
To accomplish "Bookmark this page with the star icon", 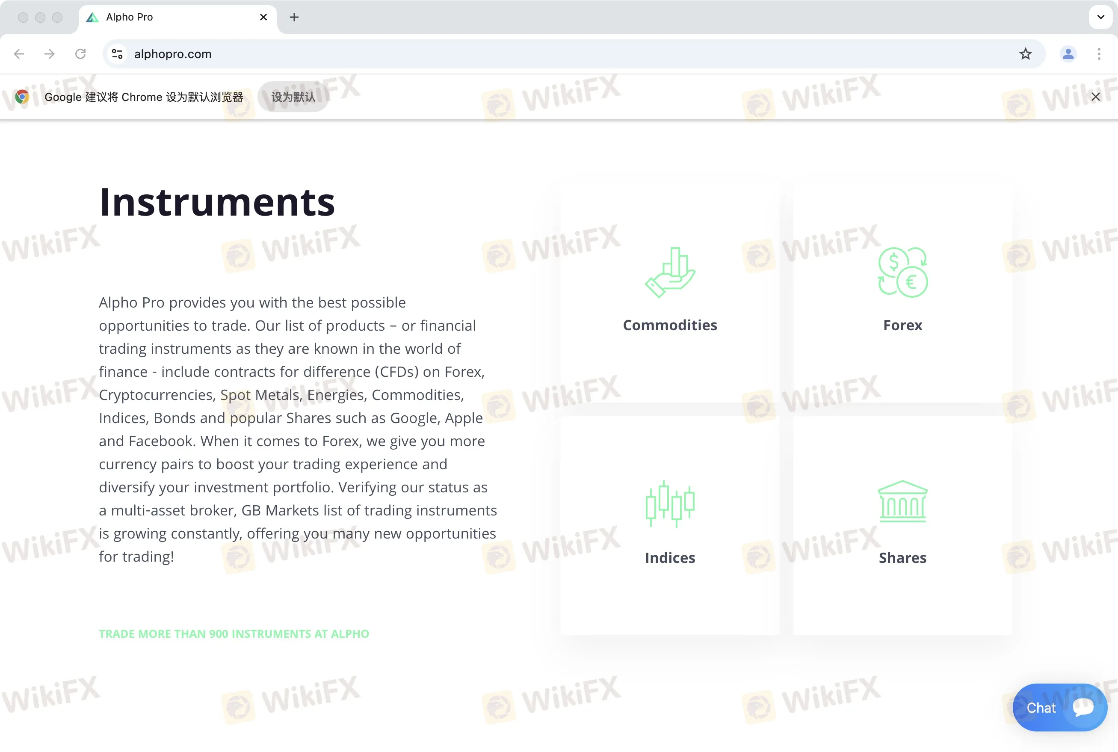I will 1025,54.
